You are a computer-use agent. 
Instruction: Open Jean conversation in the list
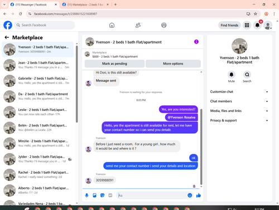[x=37, y=65]
